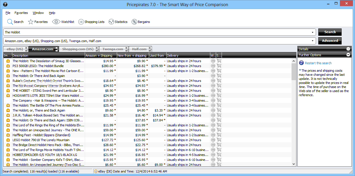
Task: Close the Half.com results tab
Action: (x=150, y=48)
